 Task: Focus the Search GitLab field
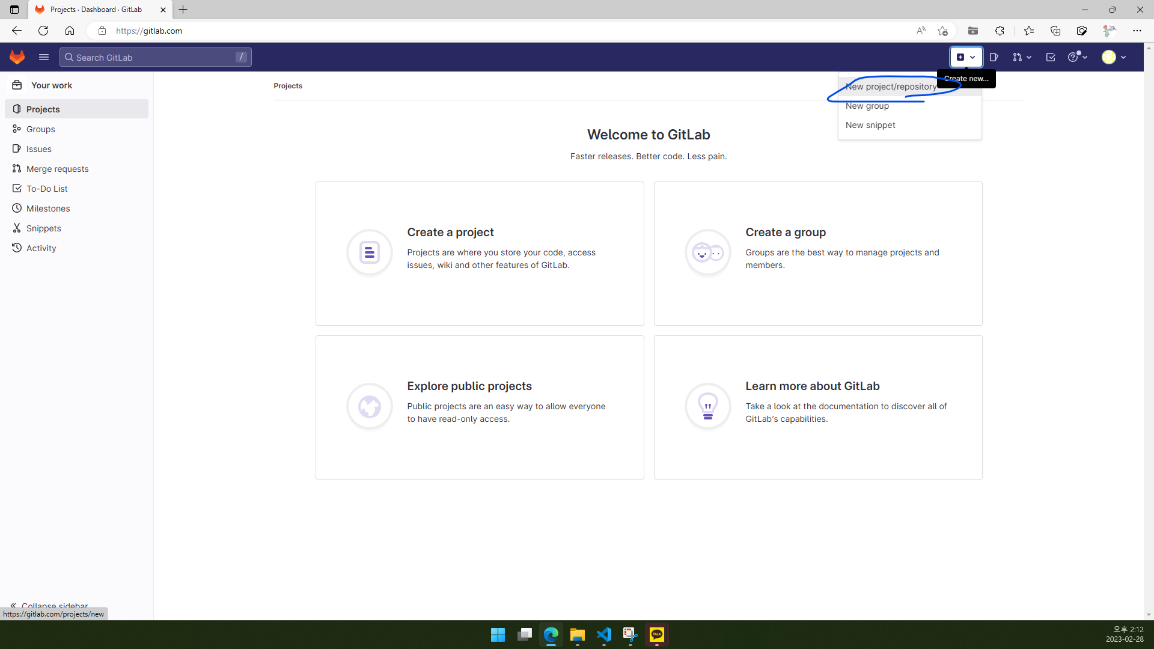(x=156, y=57)
